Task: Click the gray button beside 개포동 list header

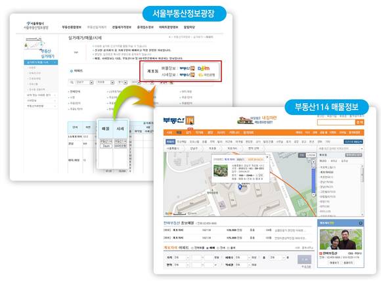Action: coord(353,155)
